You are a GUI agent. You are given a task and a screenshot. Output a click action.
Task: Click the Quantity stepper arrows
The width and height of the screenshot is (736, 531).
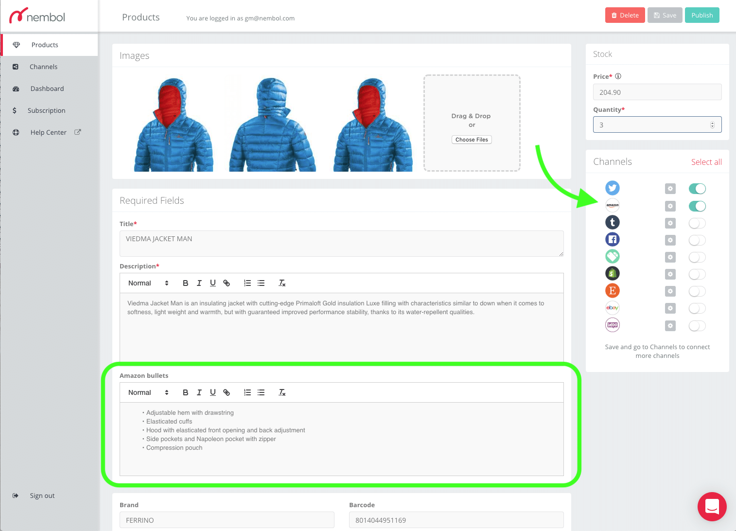712,125
